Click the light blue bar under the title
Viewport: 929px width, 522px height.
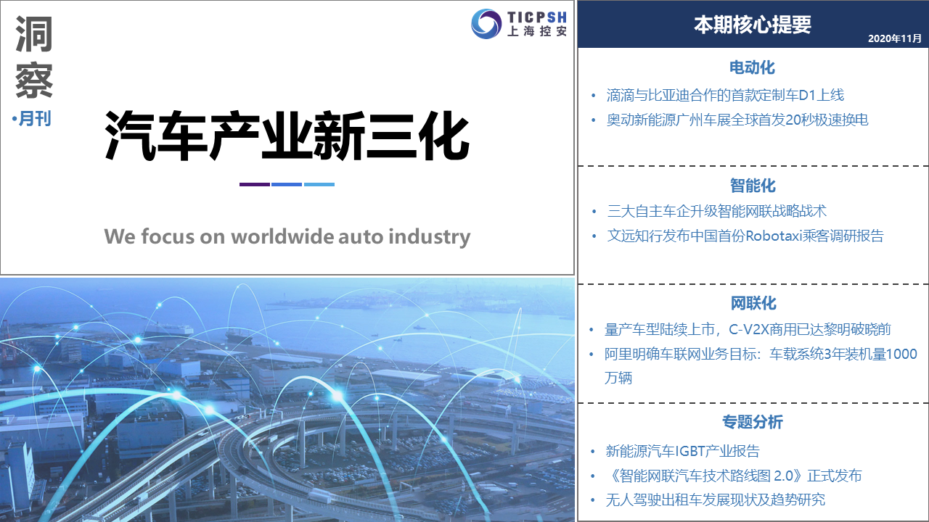click(319, 184)
